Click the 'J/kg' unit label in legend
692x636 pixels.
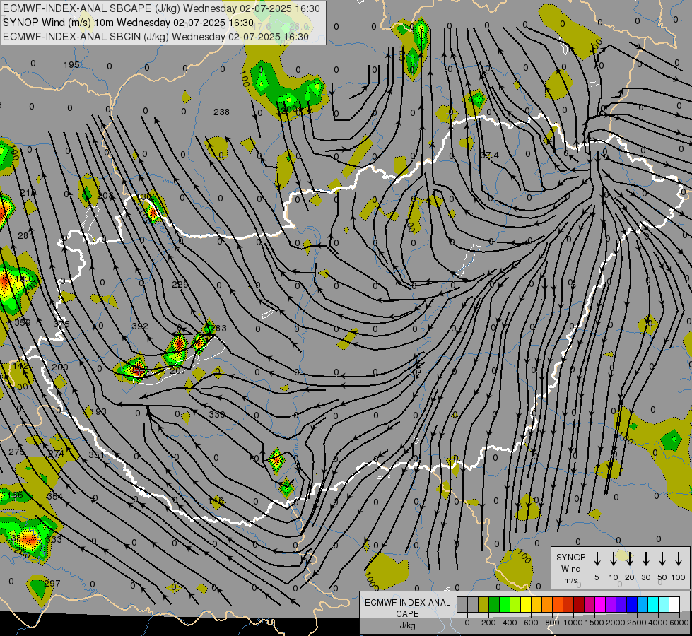coord(407,625)
